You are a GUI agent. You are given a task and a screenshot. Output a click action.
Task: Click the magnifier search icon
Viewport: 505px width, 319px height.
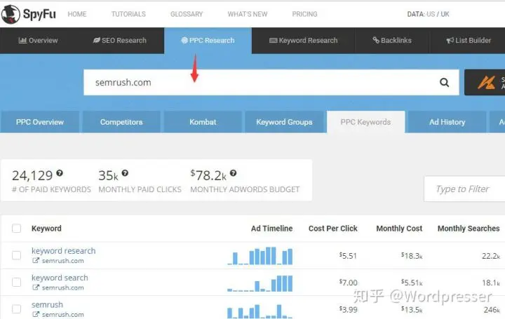pyautogui.click(x=444, y=83)
